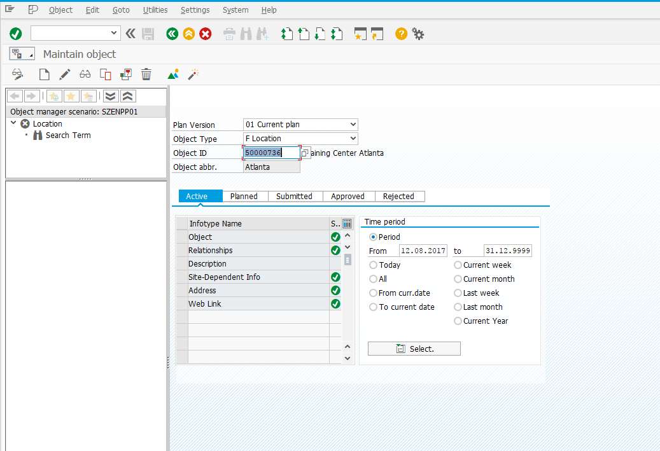Image resolution: width=660 pixels, height=451 pixels.
Task: Click the red Cancel icon
Action: pos(206,34)
